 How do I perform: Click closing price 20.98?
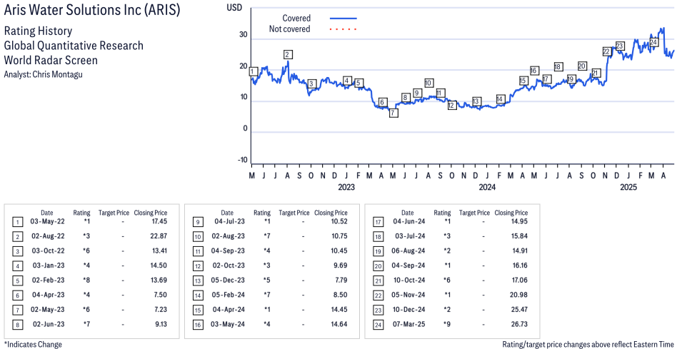point(519,295)
